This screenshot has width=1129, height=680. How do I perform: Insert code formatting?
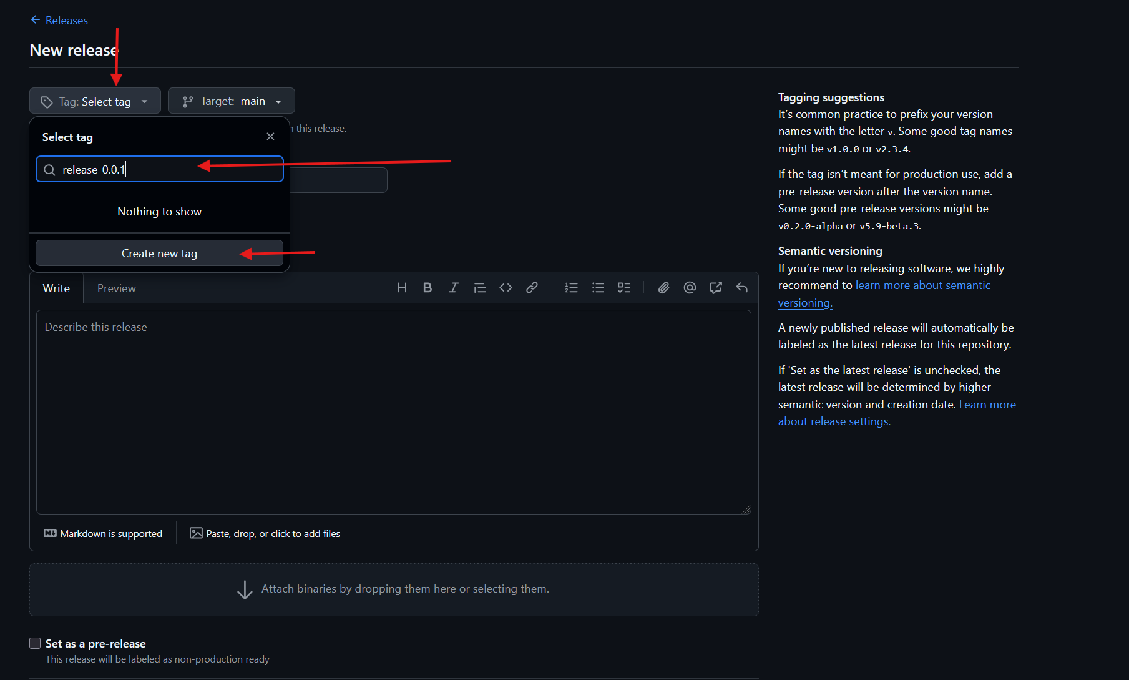coord(506,288)
